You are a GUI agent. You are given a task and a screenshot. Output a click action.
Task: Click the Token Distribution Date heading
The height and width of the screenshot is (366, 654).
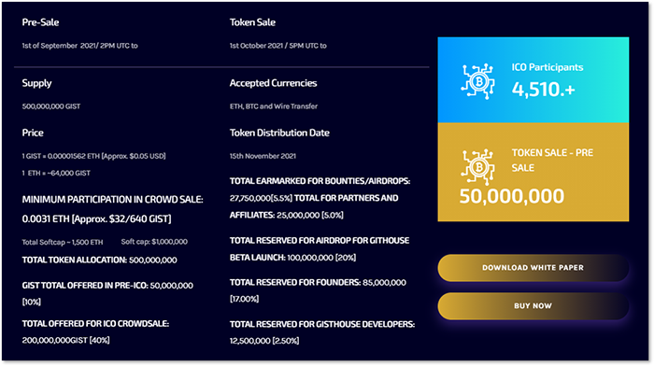point(279,133)
